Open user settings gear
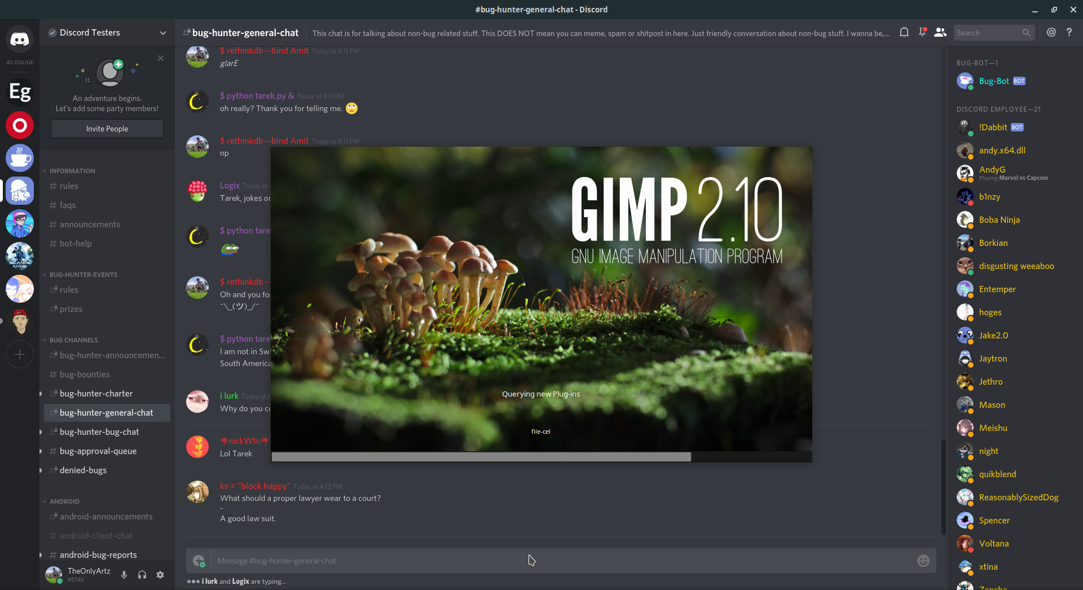The height and width of the screenshot is (590, 1083). click(160, 575)
